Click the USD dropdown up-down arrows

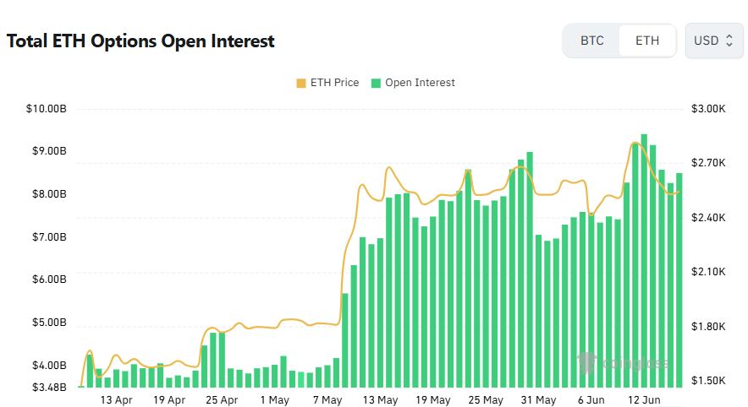729,41
